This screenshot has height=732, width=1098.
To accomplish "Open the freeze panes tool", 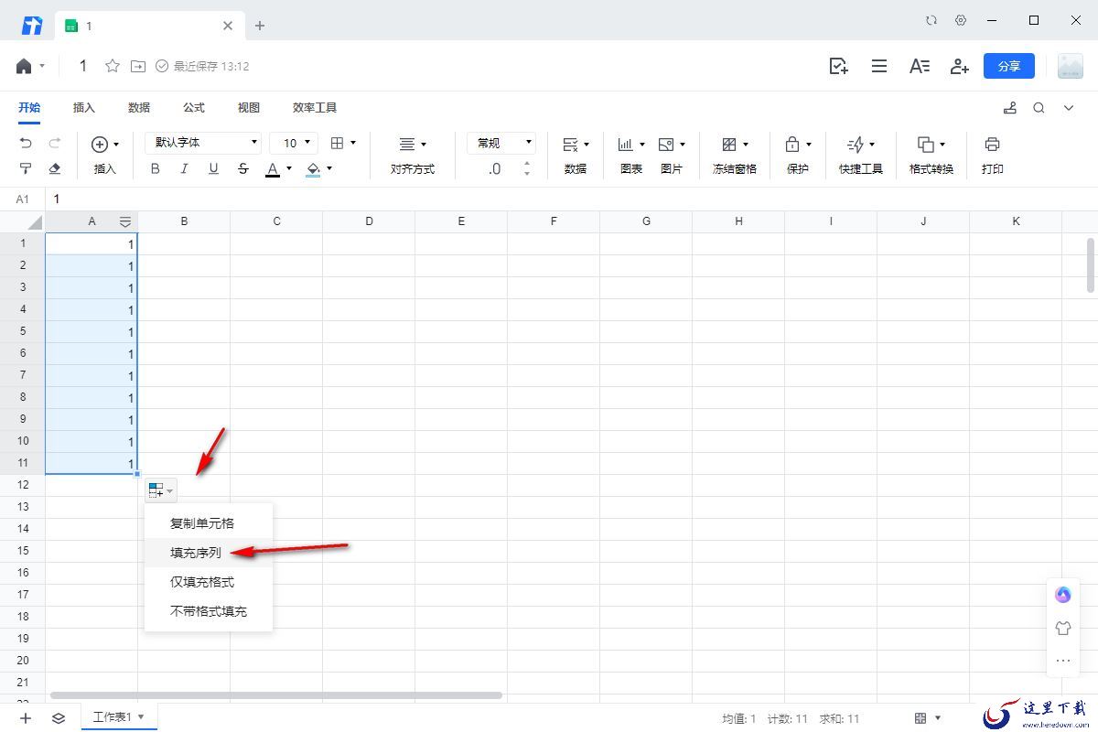I will click(x=734, y=145).
